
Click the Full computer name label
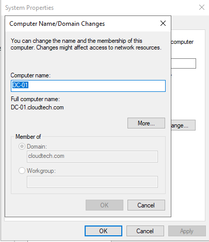[x=35, y=99]
